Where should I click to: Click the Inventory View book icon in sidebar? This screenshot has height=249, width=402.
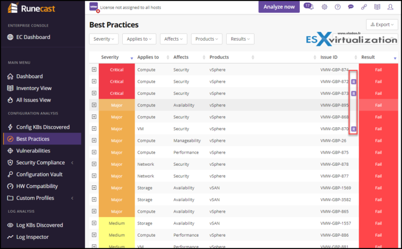[x=10, y=88]
